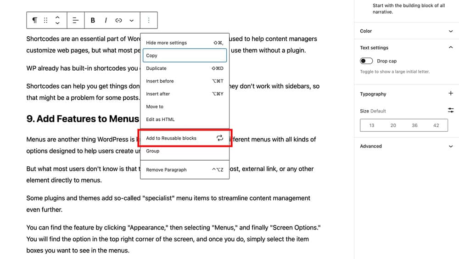459x259 pixels.
Task: Toggle italic formatting
Action: tap(106, 20)
